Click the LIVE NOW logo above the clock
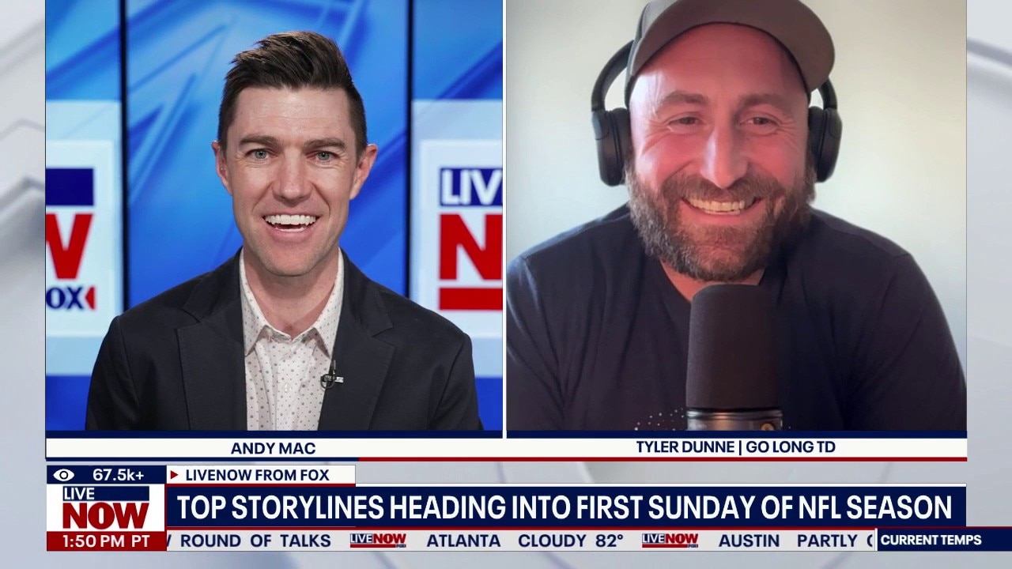This screenshot has height=569, width=1012. 105,508
